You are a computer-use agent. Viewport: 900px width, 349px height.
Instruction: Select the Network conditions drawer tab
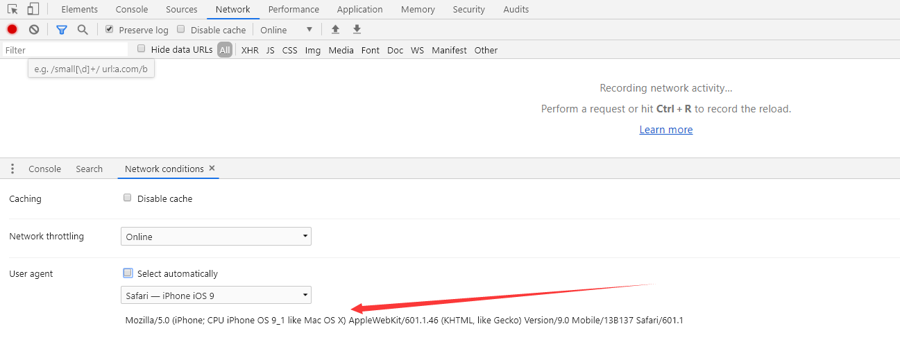coord(164,169)
